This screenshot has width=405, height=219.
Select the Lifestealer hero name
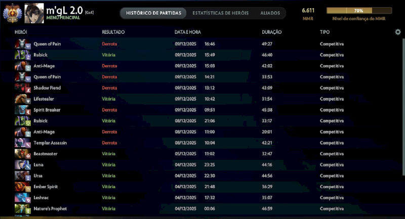(x=44, y=99)
